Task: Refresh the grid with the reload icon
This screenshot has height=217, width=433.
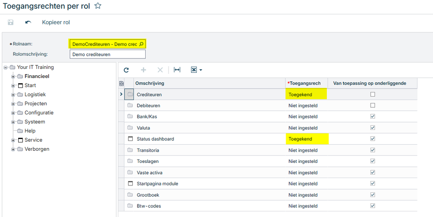Action: [x=126, y=70]
